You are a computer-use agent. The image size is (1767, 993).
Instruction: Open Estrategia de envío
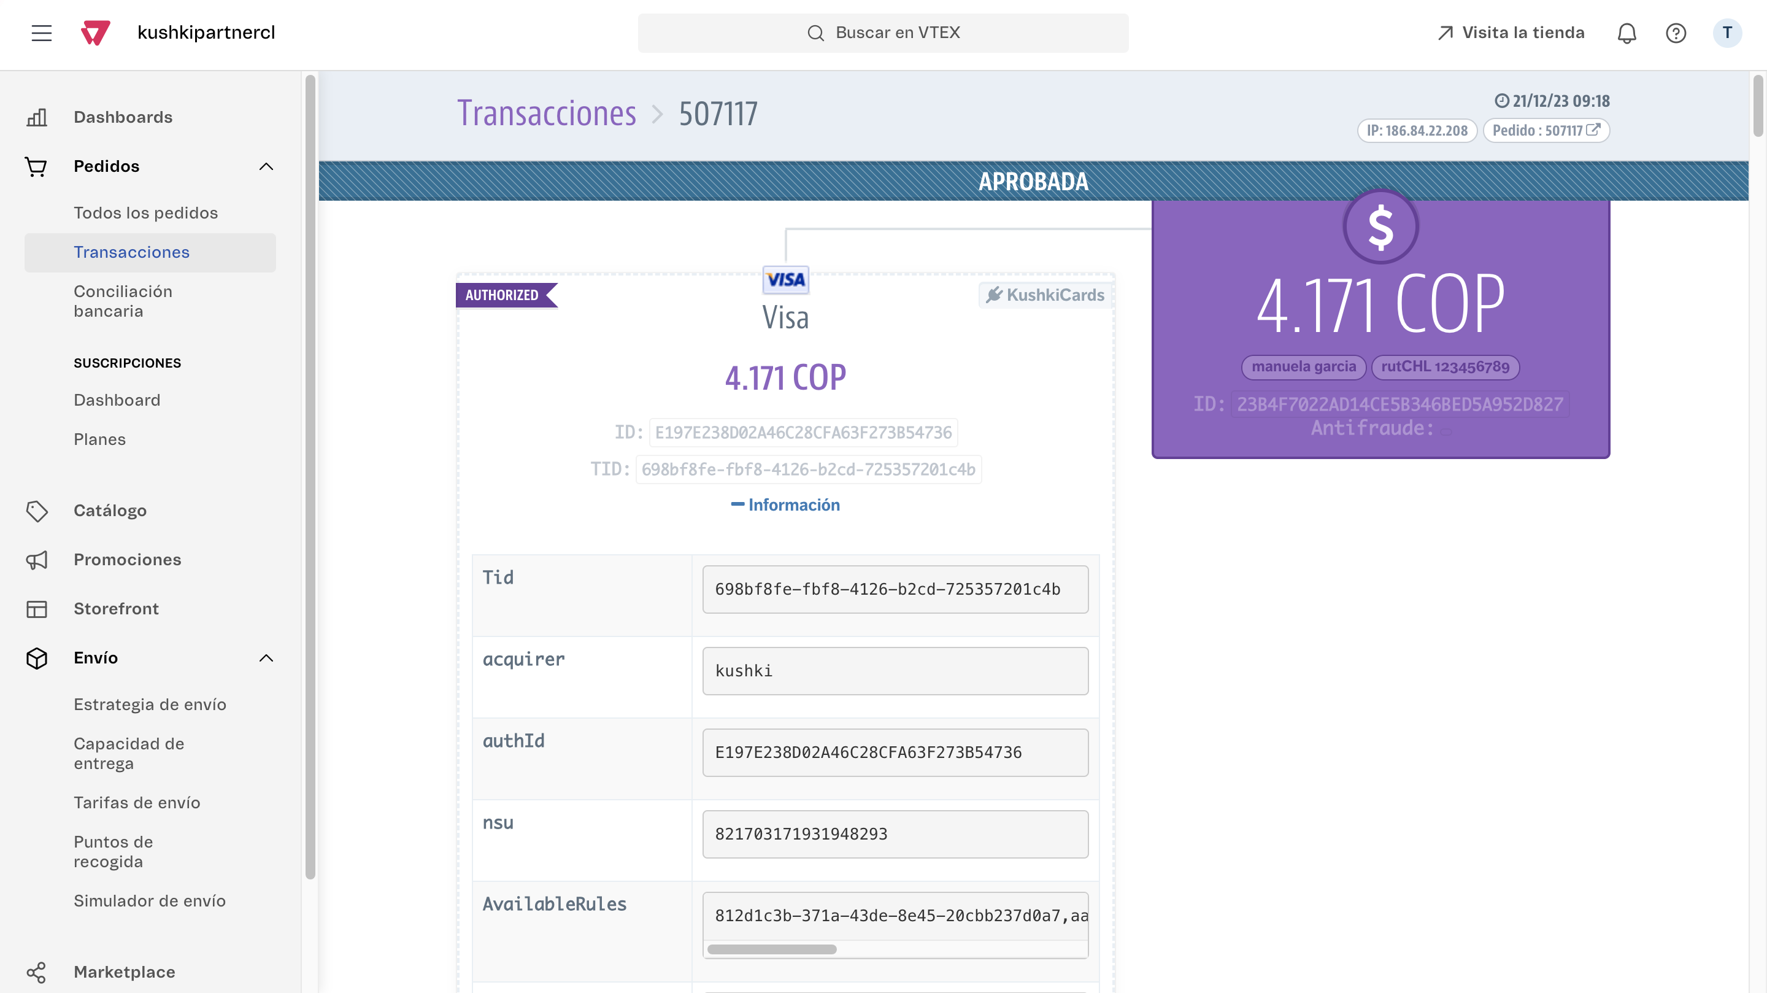coord(150,705)
